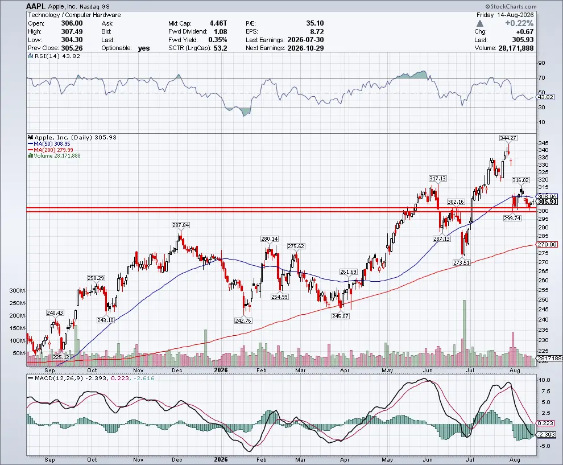
Task: Click the 273.51 low price label
Action: (461, 263)
